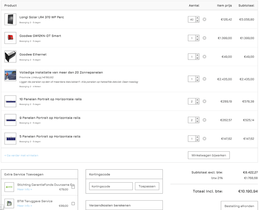Screen dimensions: 259x210
Task: Open the Longi Solar panel product thumbnail
Action: [x=10, y=19]
